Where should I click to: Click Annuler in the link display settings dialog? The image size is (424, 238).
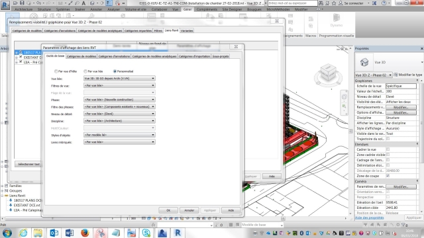click(189, 210)
